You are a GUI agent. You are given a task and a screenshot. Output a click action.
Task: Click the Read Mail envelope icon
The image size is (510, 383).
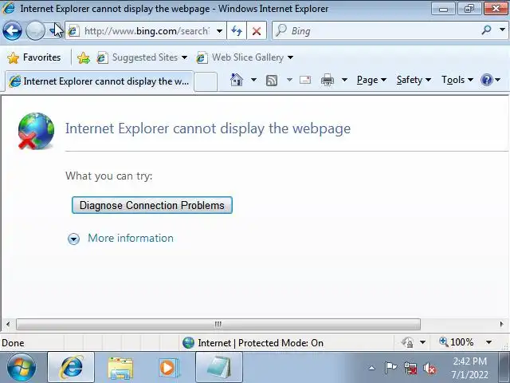point(305,80)
